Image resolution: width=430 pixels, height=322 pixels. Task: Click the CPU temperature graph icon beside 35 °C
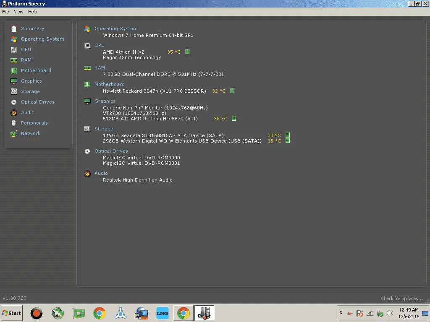pyautogui.click(x=187, y=52)
